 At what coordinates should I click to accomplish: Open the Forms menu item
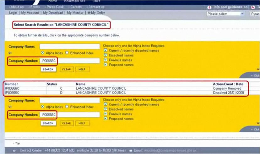[34, 7]
